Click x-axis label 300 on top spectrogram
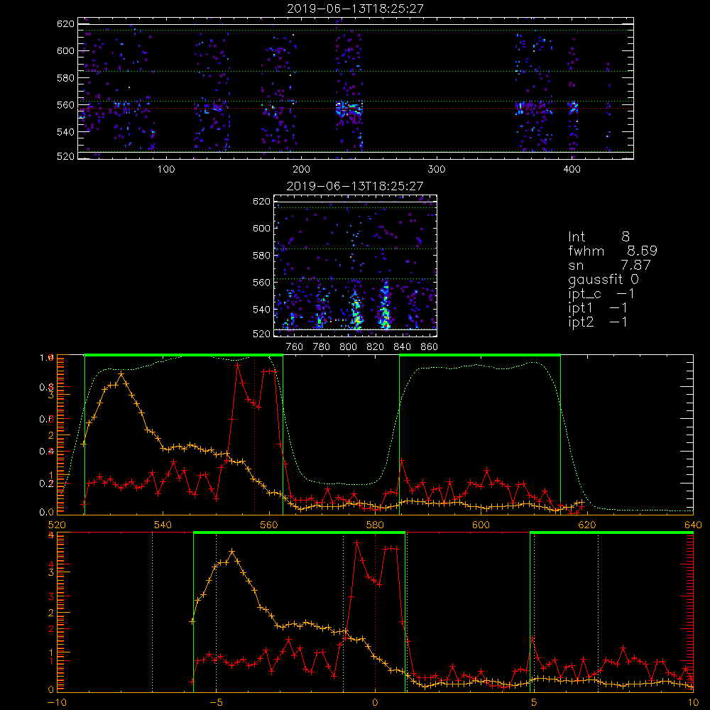This screenshot has width=710, height=710. pyautogui.click(x=437, y=170)
